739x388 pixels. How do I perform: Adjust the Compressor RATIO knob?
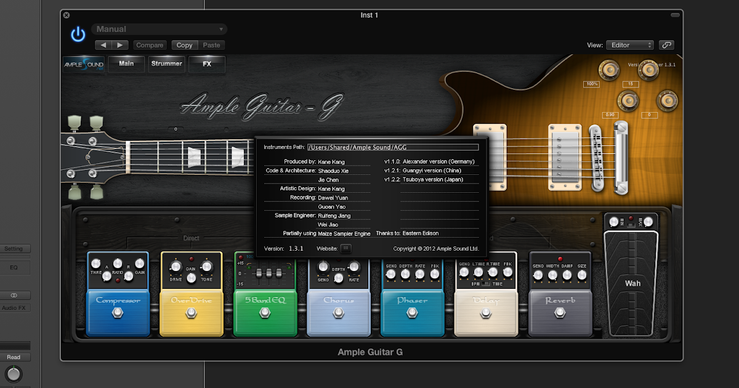(117, 263)
